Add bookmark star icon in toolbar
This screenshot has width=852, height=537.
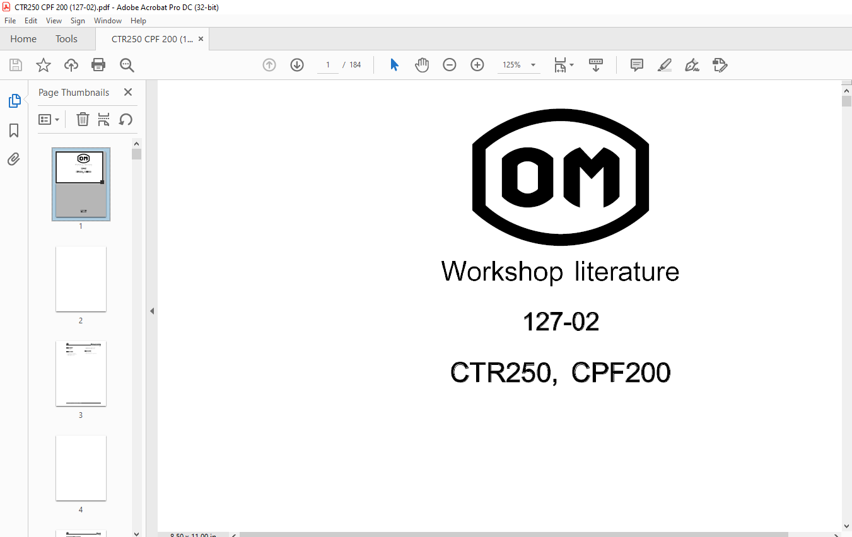pos(43,65)
